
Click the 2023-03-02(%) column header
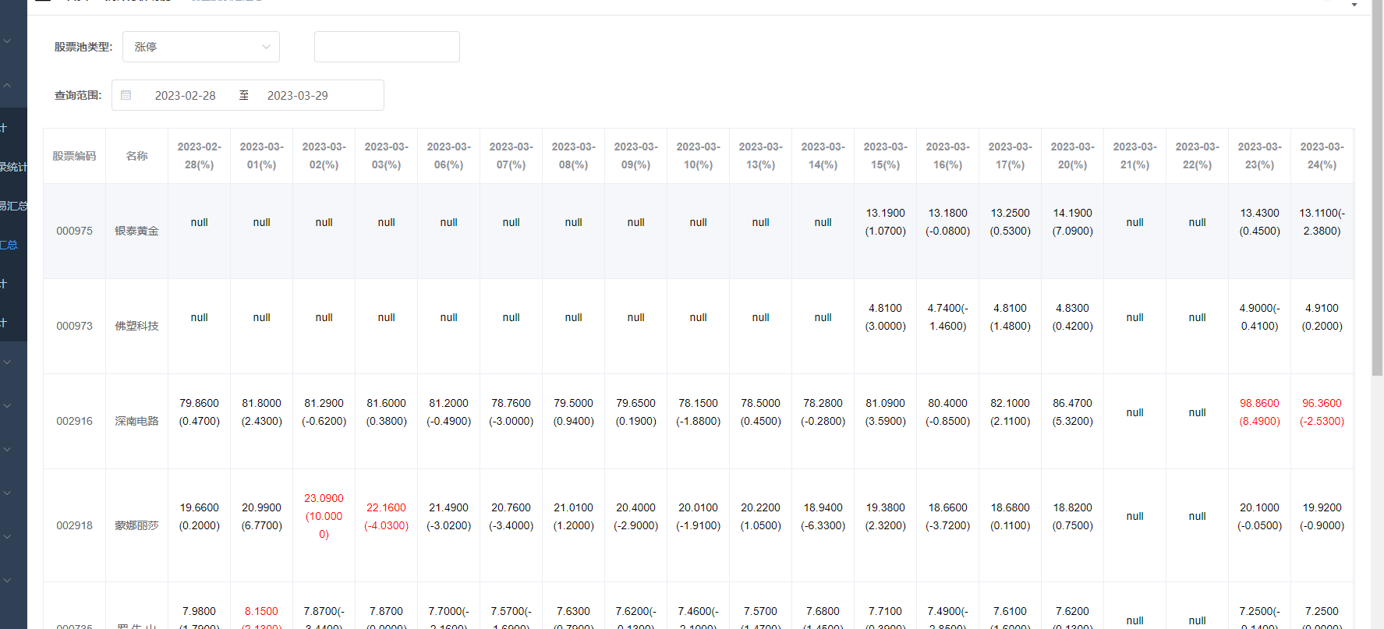click(x=324, y=156)
